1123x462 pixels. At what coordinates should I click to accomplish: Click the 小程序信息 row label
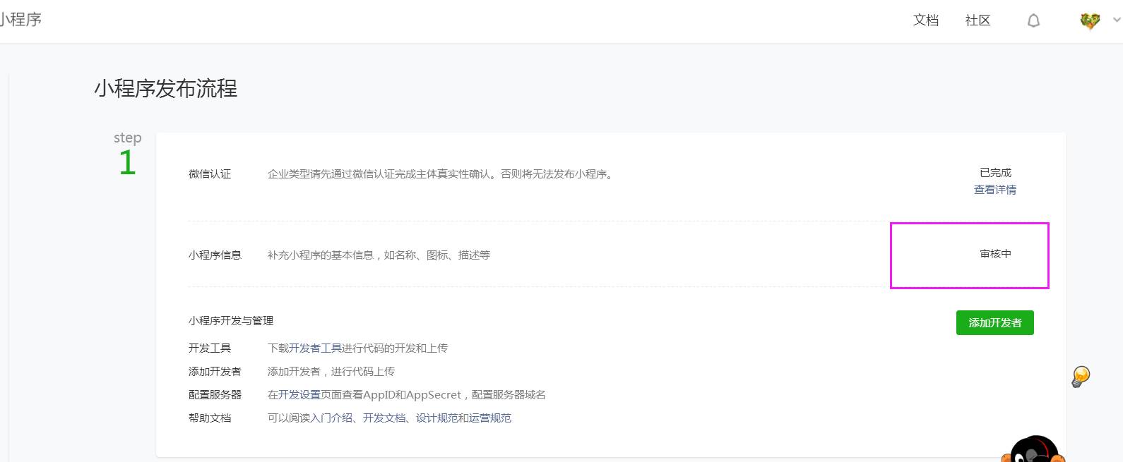pyautogui.click(x=215, y=255)
